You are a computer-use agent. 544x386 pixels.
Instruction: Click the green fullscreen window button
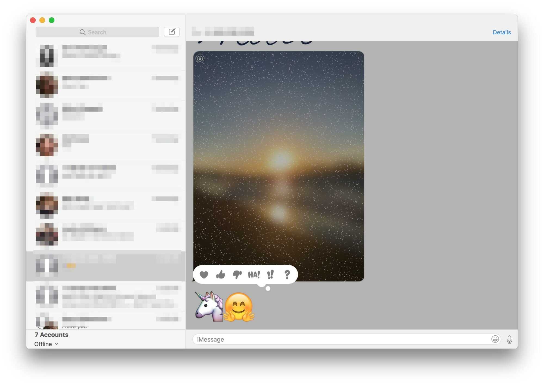52,20
